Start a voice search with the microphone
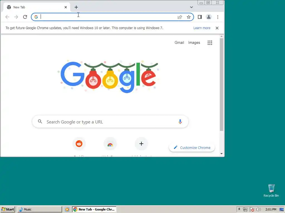Viewport: 285px width, 213px height. [180, 121]
